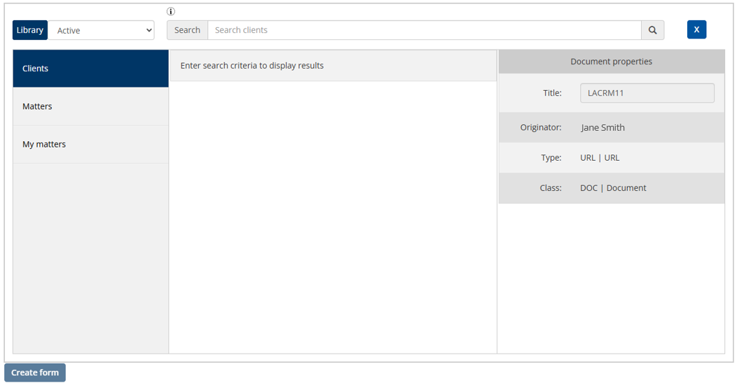This screenshot has width=737, height=383.
Task: Click the Document properties header
Action: pos(611,62)
